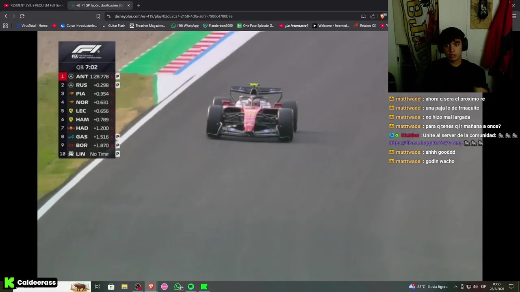520x292 pixels.
Task: Click the 'no hizo mal largada' chat message
Action: point(448,117)
